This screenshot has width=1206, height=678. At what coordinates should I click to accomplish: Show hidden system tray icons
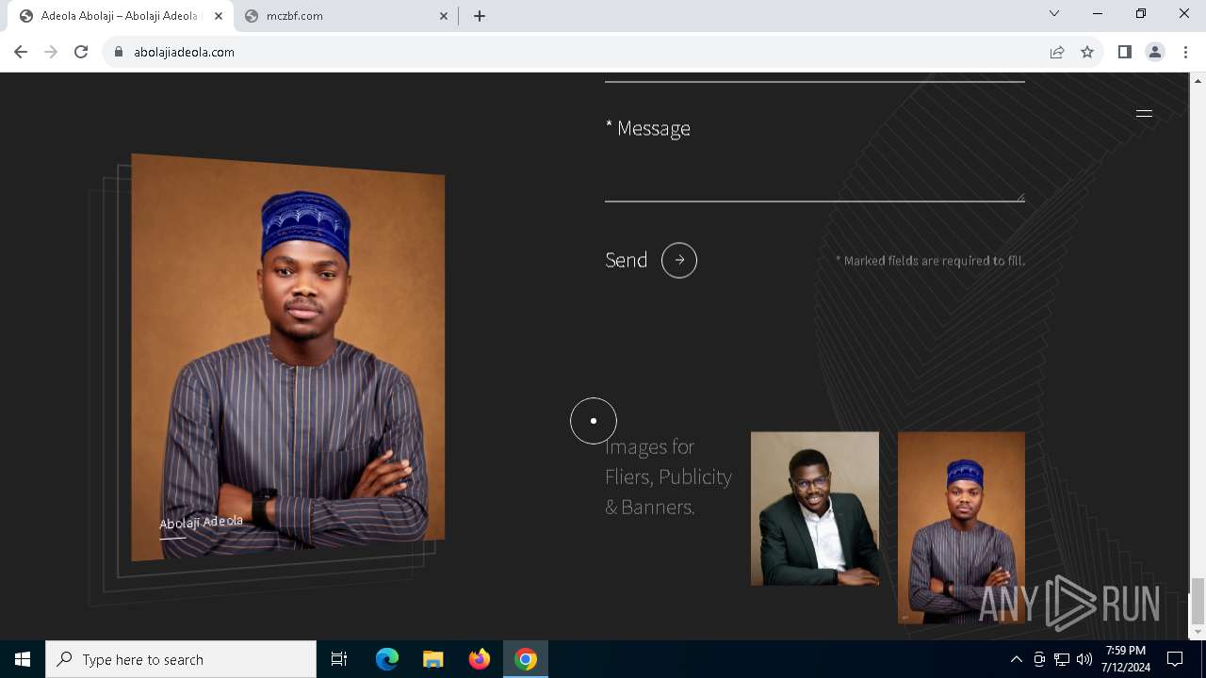coord(1016,659)
